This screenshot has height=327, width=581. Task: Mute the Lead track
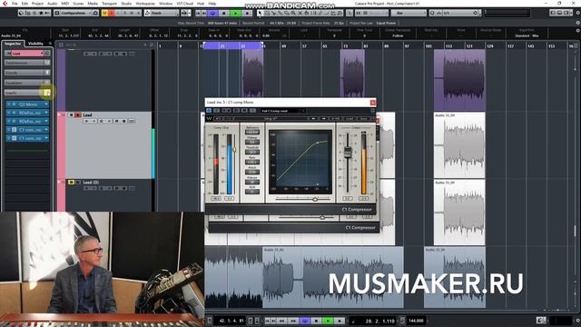pos(72,115)
